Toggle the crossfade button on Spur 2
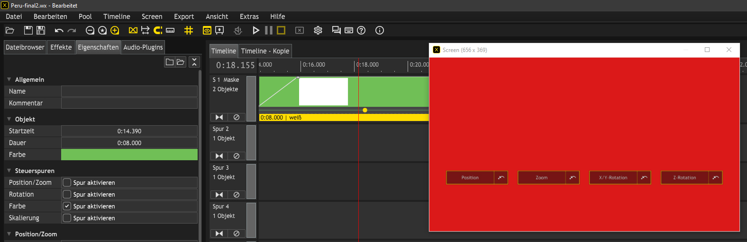This screenshot has width=747, height=242. coord(219,156)
